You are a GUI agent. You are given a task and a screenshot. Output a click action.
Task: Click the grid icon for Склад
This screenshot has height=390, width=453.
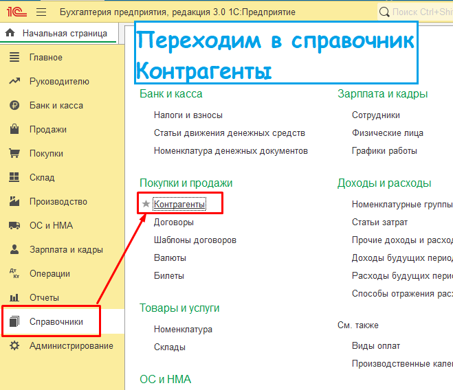coord(14,177)
